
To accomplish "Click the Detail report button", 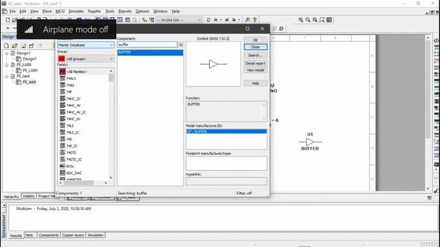I will (255, 63).
